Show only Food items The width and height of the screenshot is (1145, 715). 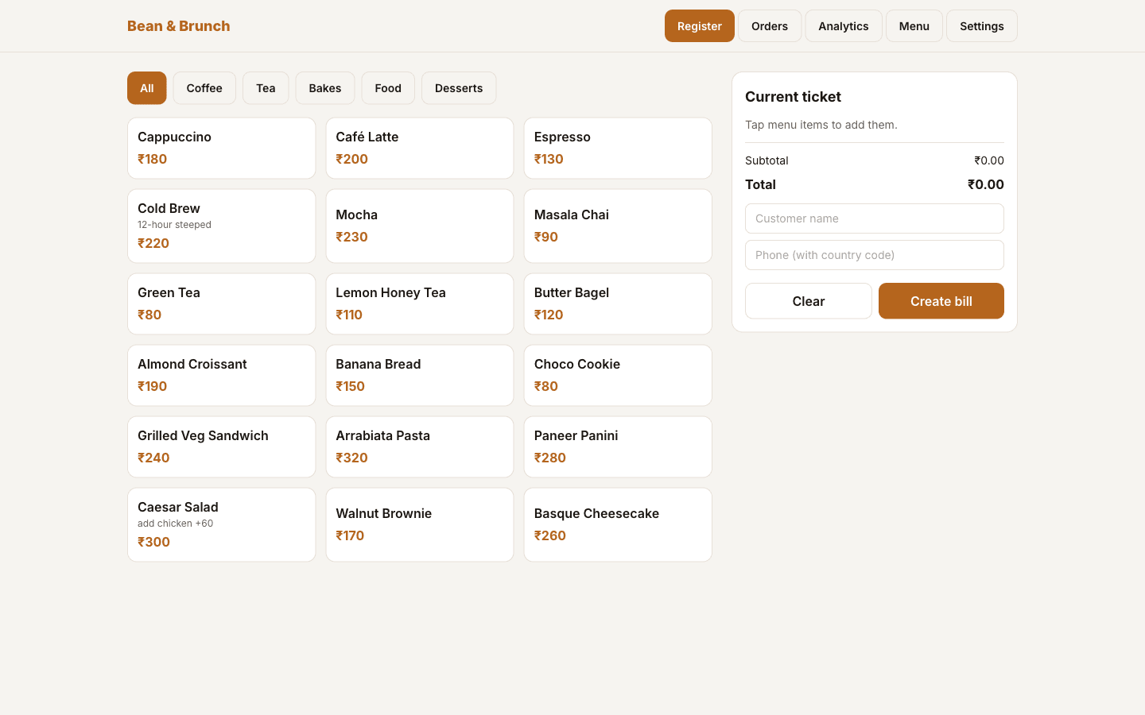coord(388,88)
